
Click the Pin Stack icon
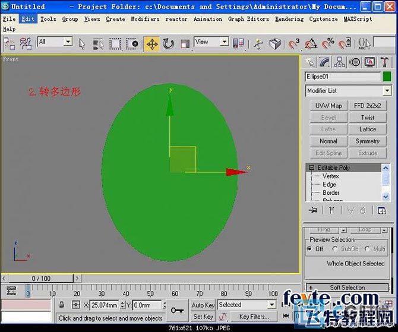[313, 210]
